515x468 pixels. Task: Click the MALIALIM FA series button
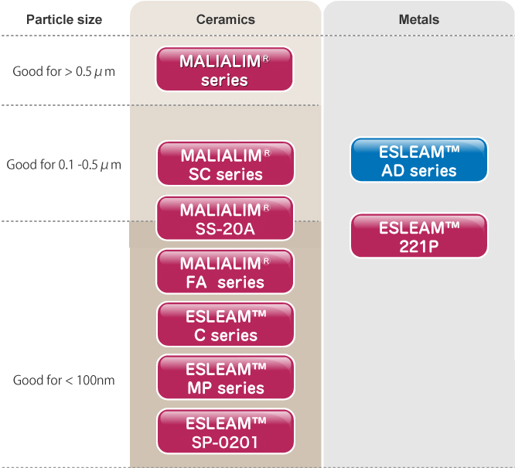[x=225, y=272]
